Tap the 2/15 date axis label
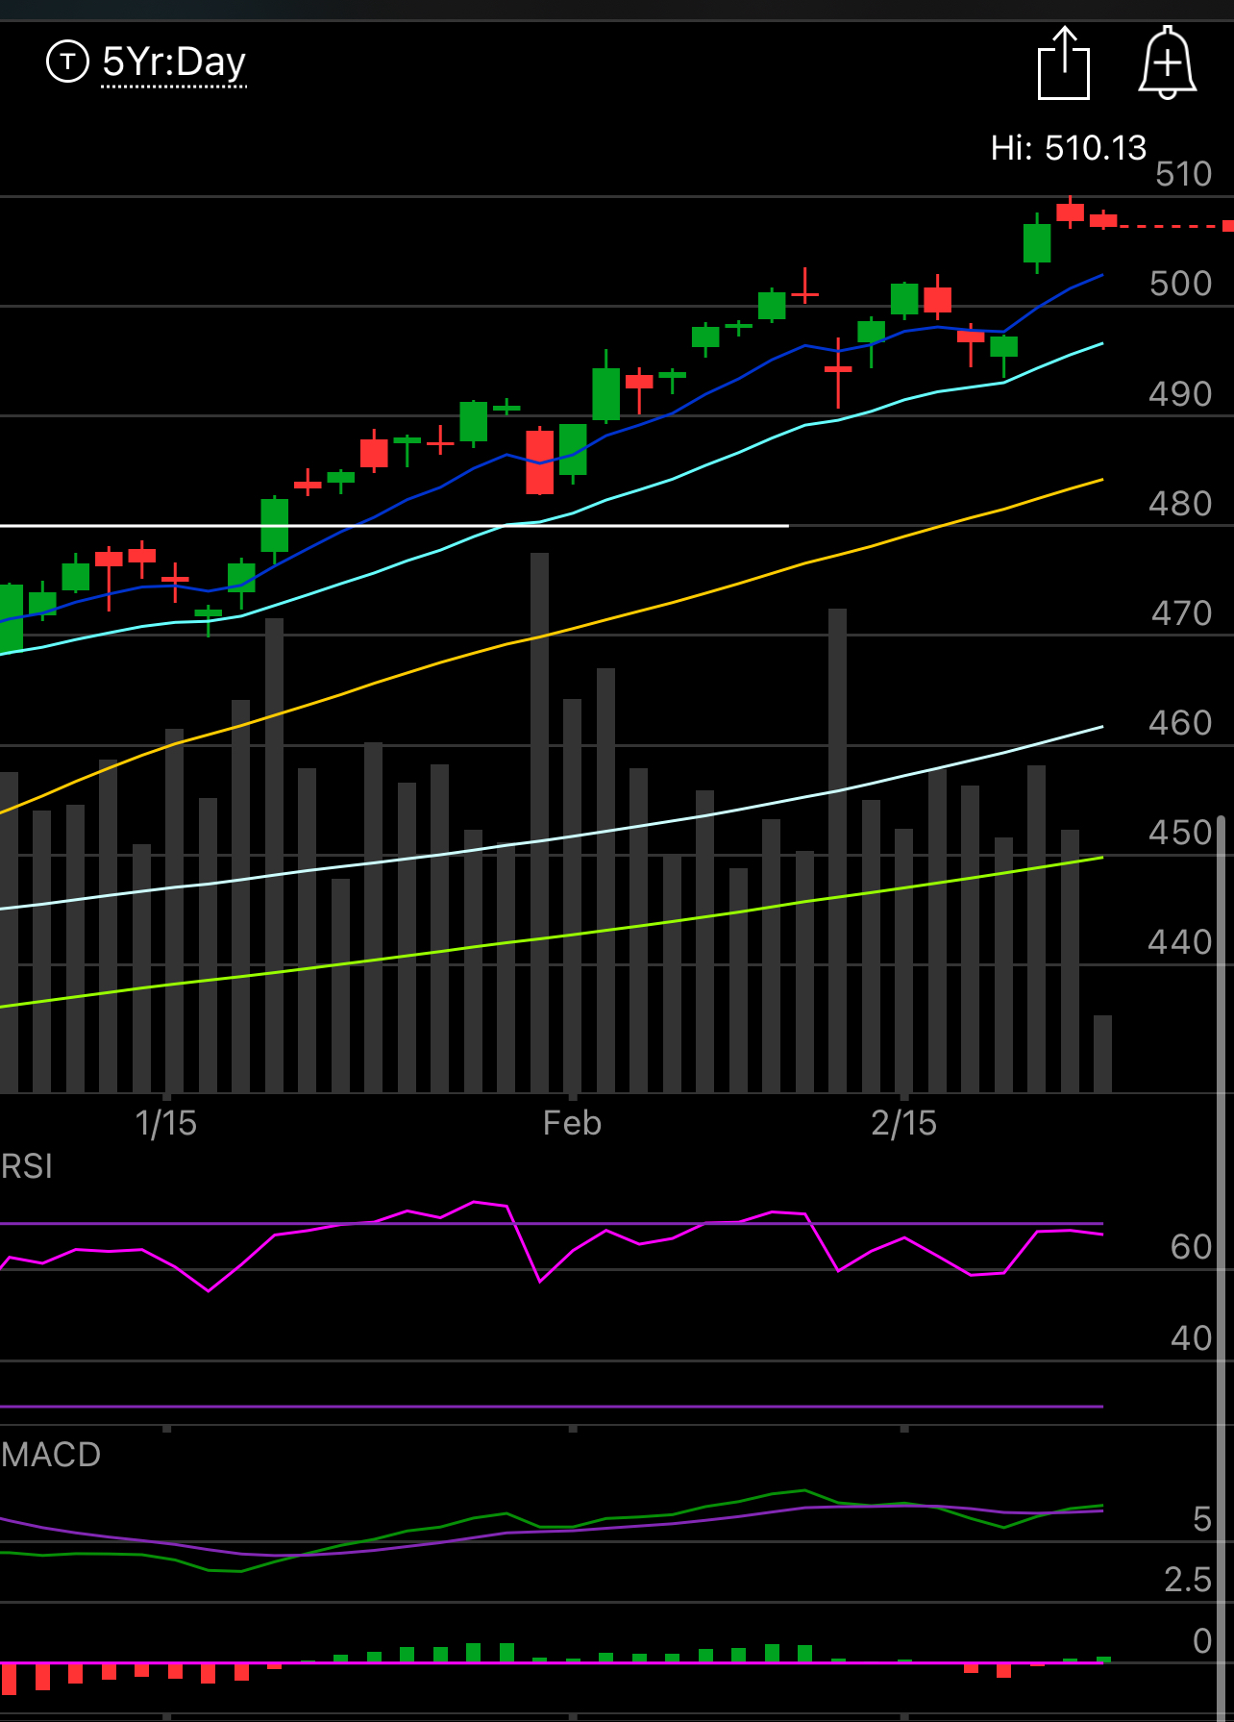Viewport: 1234px width, 1722px height. pyautogui.click(x=903, y=1123)
